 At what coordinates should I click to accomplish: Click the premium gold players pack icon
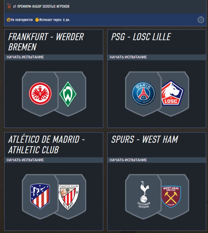[x=9, y=6]
